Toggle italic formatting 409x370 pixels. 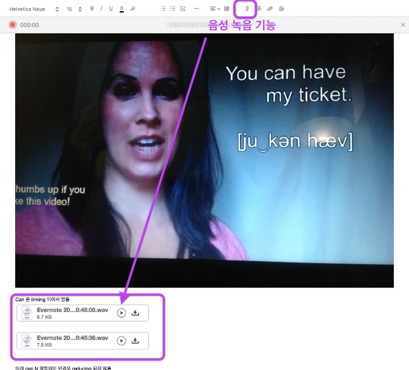[x=101, y=9]
